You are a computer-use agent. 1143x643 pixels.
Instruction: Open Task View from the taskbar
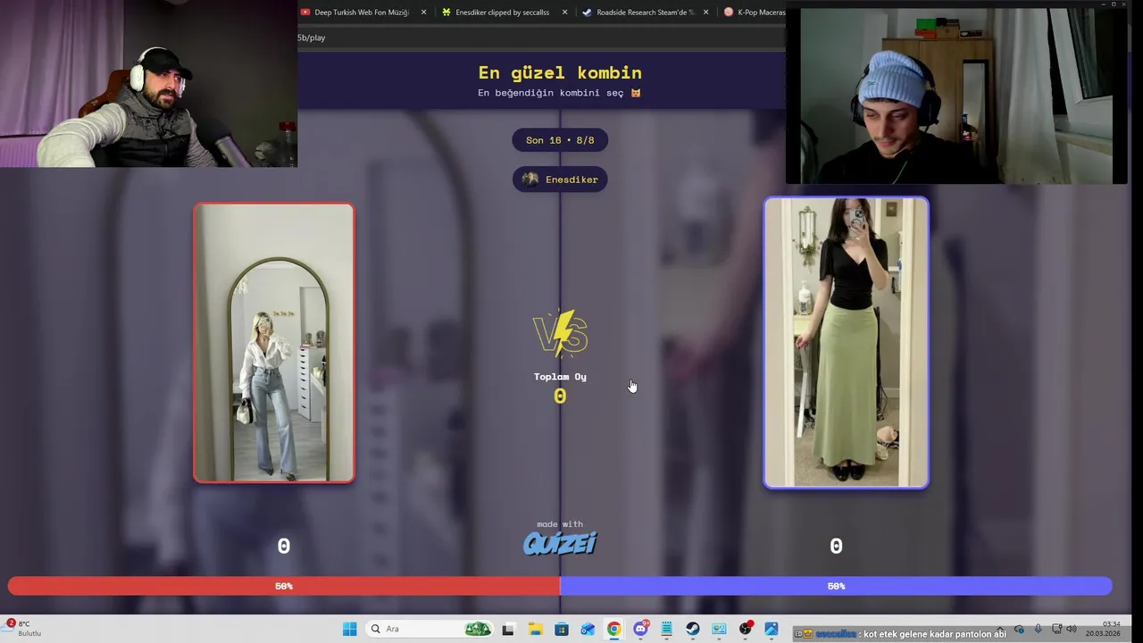[508, 629]
